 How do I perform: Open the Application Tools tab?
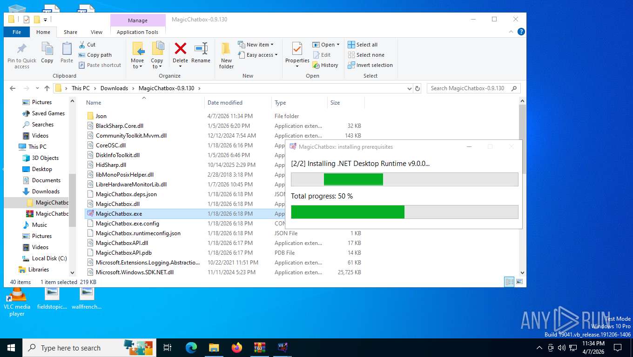coord(138,32)
